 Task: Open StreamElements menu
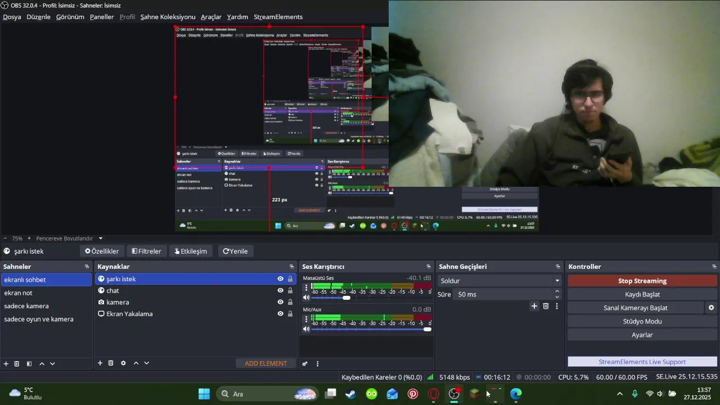pos(278,17)
